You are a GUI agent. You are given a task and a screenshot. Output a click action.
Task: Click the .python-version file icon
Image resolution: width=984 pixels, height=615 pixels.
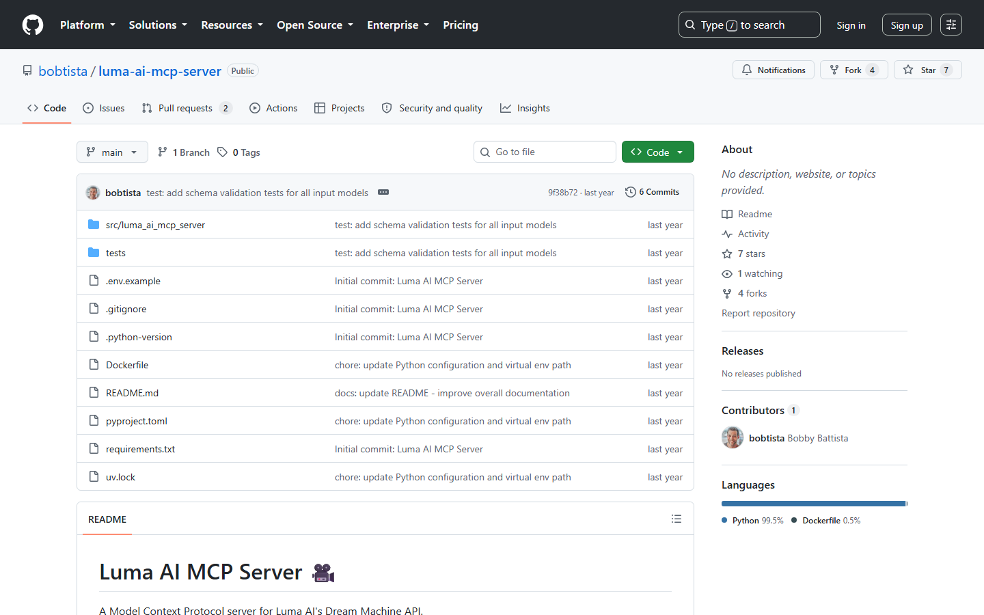[94, 336]
